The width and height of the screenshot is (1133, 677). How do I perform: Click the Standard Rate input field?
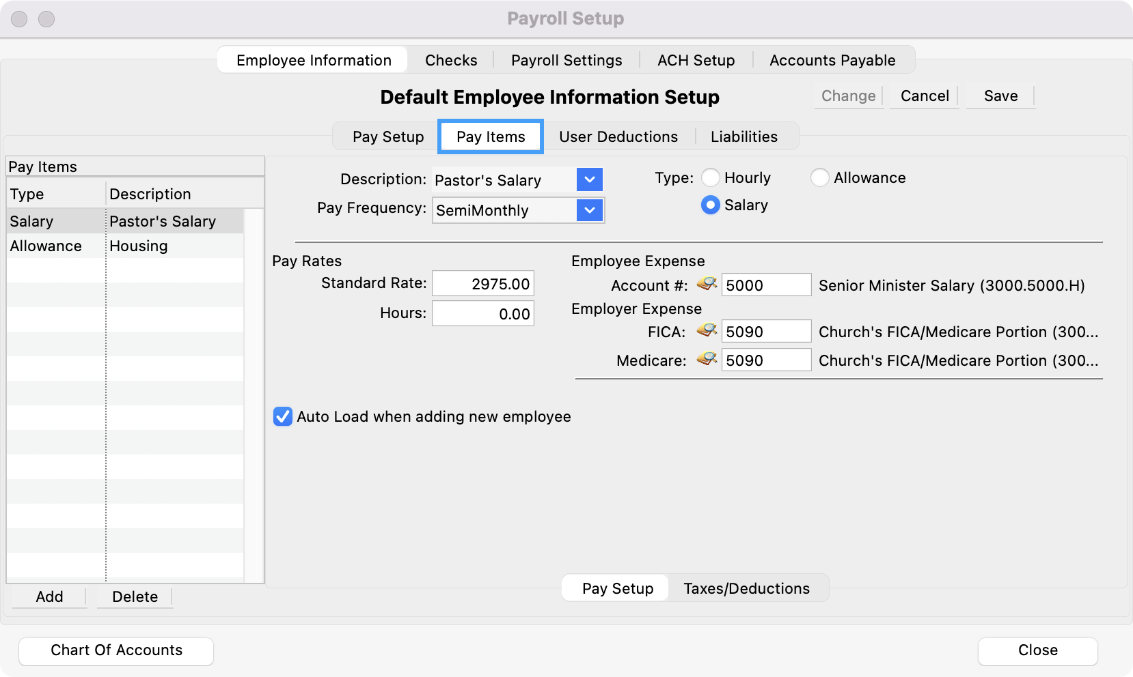pyautogui.click(x=483, y=284)
